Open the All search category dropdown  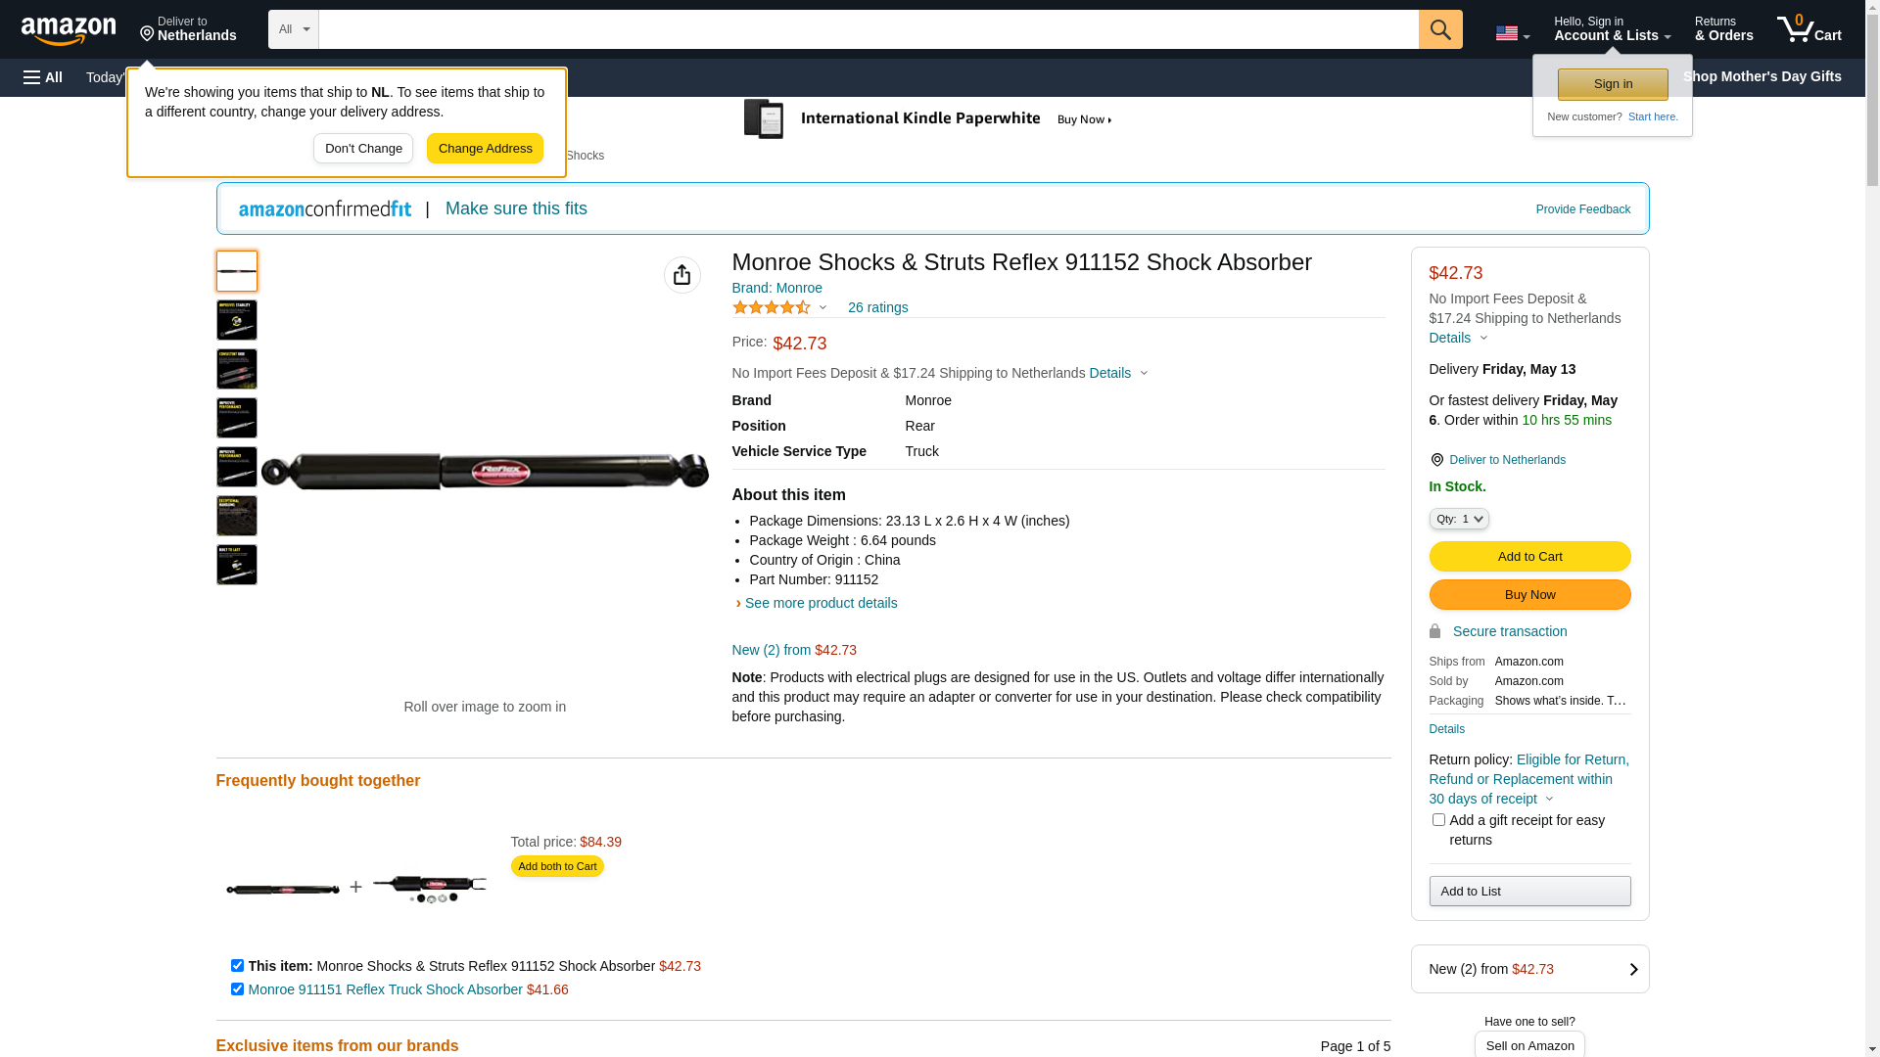[x=293, y=29]
